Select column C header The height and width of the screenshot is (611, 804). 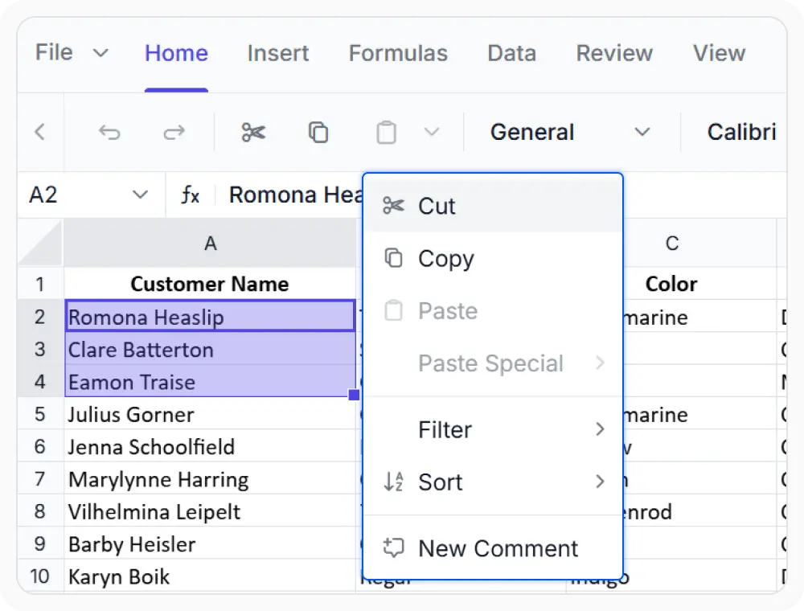click(671, 243)
